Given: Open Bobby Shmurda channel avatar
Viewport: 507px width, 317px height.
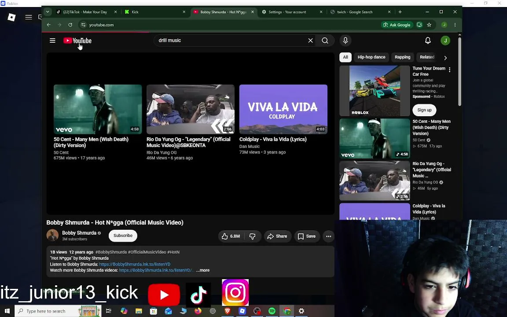Looking at the screenshot, I should (x=52, y=235).
